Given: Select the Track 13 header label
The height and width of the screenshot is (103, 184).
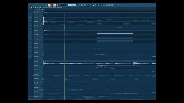Looking at the screenshot, I should pos(37,57).
